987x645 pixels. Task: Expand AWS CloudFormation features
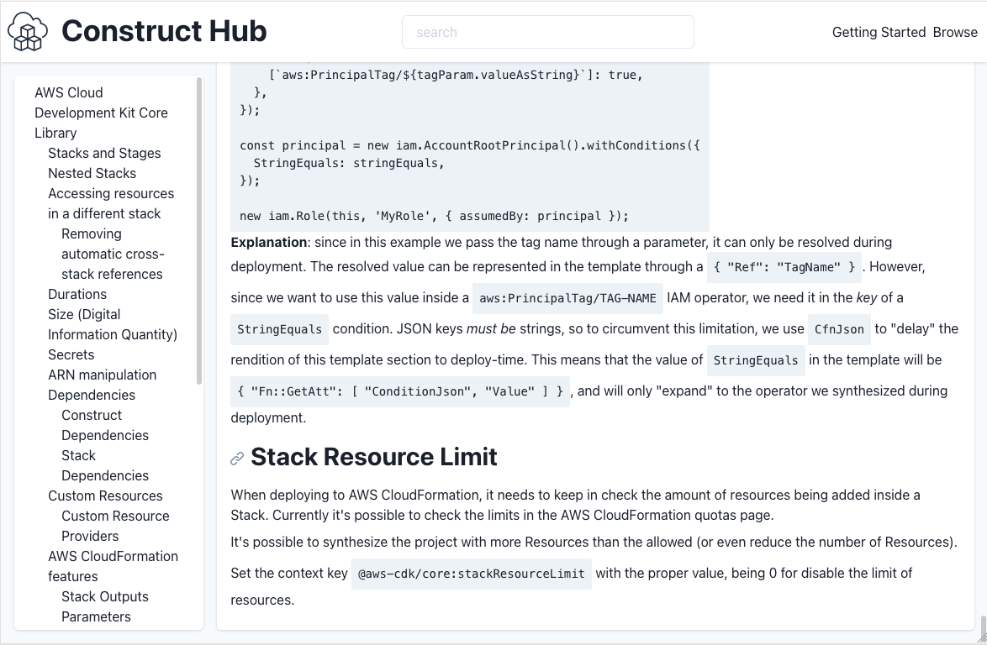113,566
